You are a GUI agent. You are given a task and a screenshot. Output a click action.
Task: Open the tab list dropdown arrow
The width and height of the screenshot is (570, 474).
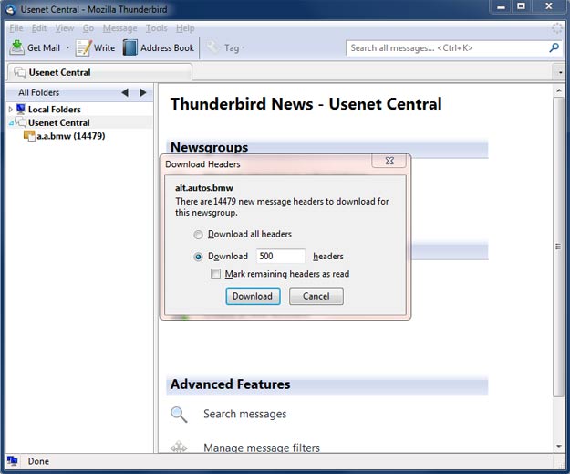click(x=560, y=72)
